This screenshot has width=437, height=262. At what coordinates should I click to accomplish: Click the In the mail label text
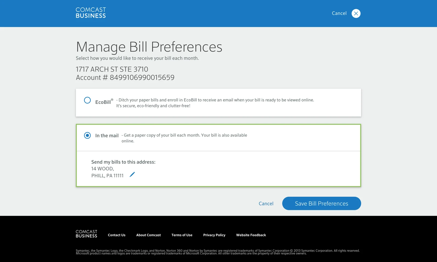(x=107, y=136)
